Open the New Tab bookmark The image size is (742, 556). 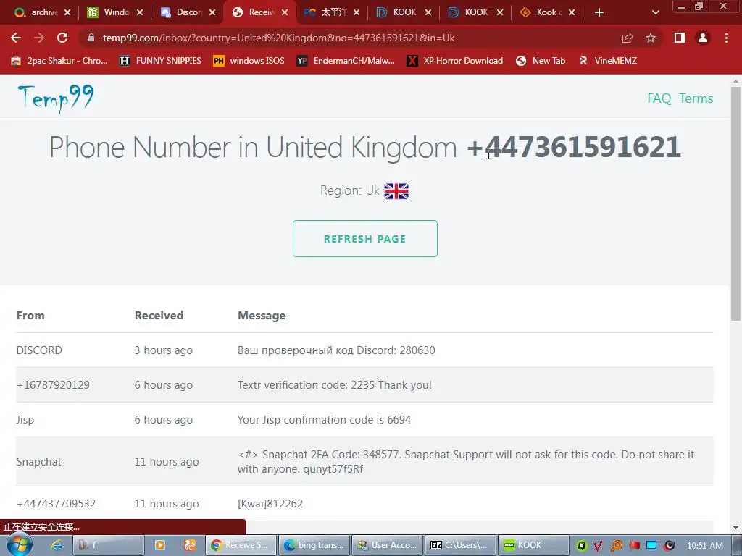541,61
